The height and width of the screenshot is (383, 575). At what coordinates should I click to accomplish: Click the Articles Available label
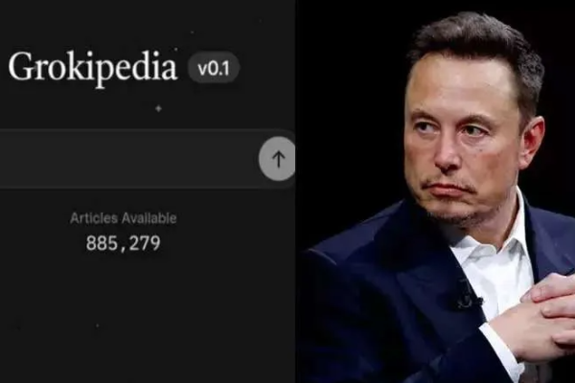click(x=124, y=218)
